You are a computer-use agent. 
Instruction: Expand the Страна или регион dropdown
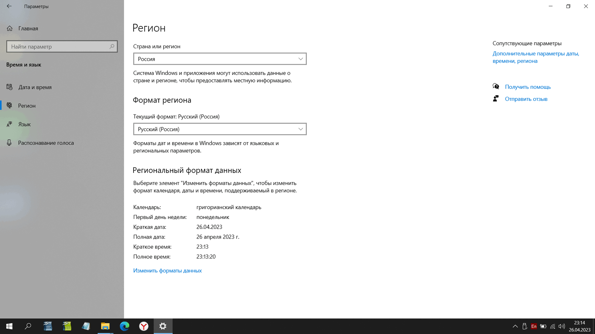click(220, 59)
